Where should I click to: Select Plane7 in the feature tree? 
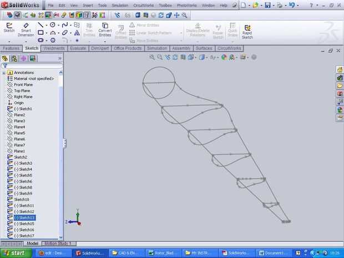(19, 145)
